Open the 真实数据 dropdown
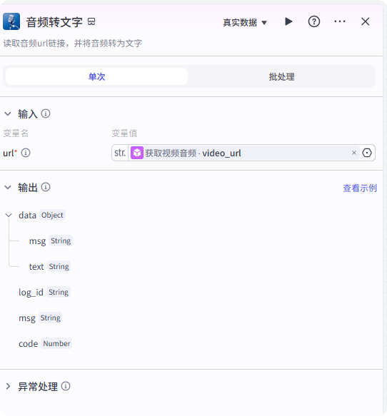Screen dimensions: 387x416 pos(245,23)
